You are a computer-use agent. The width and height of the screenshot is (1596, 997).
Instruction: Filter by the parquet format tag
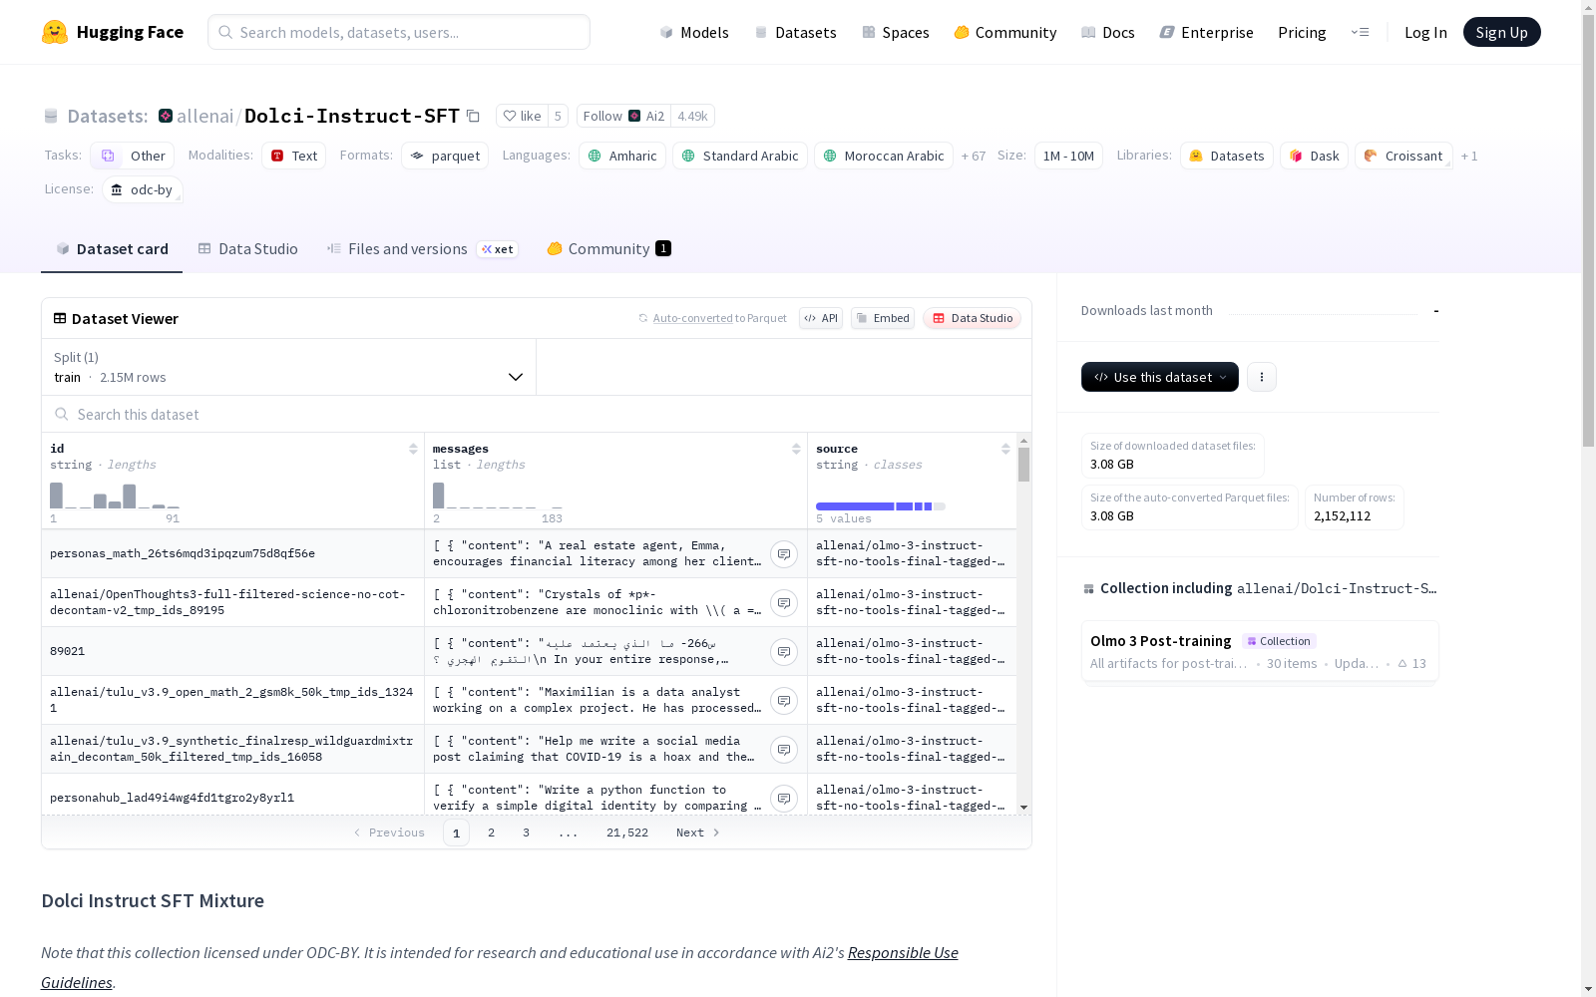pyautogui.click(x=445, y=156)
